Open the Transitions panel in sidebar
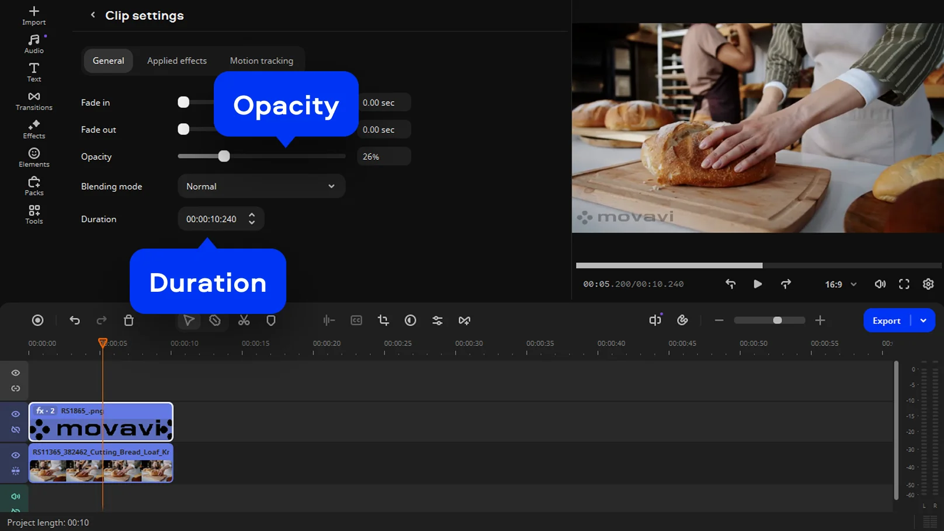 (x=34, y=100)
